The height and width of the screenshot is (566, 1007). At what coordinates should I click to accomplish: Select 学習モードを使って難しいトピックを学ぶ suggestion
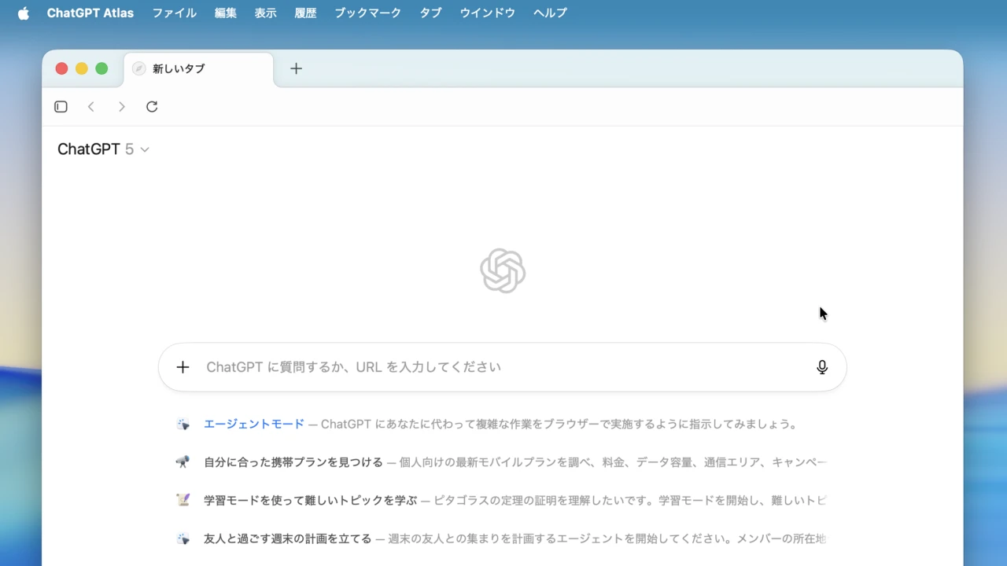[x=310, y=500]
